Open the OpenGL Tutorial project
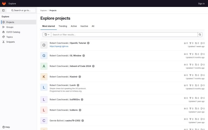This screenshot has width=208, height=130. [x=78, y=43]
